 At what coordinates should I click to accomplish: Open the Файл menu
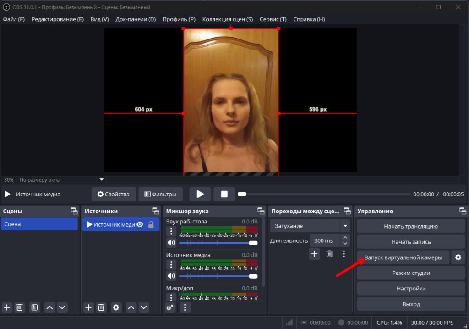pyautogui.click(x=14, y=19)
